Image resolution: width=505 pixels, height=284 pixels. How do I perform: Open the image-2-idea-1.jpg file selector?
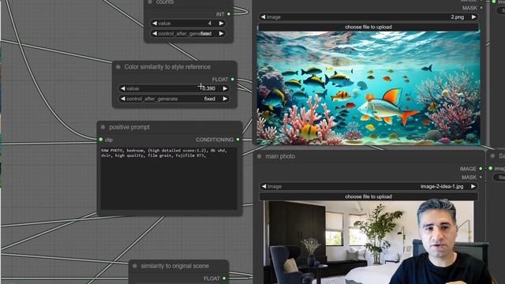(x=368, y=186)
